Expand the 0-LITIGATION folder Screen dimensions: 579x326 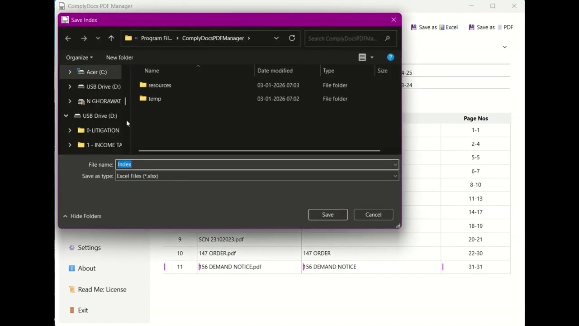tap(70, 130)
